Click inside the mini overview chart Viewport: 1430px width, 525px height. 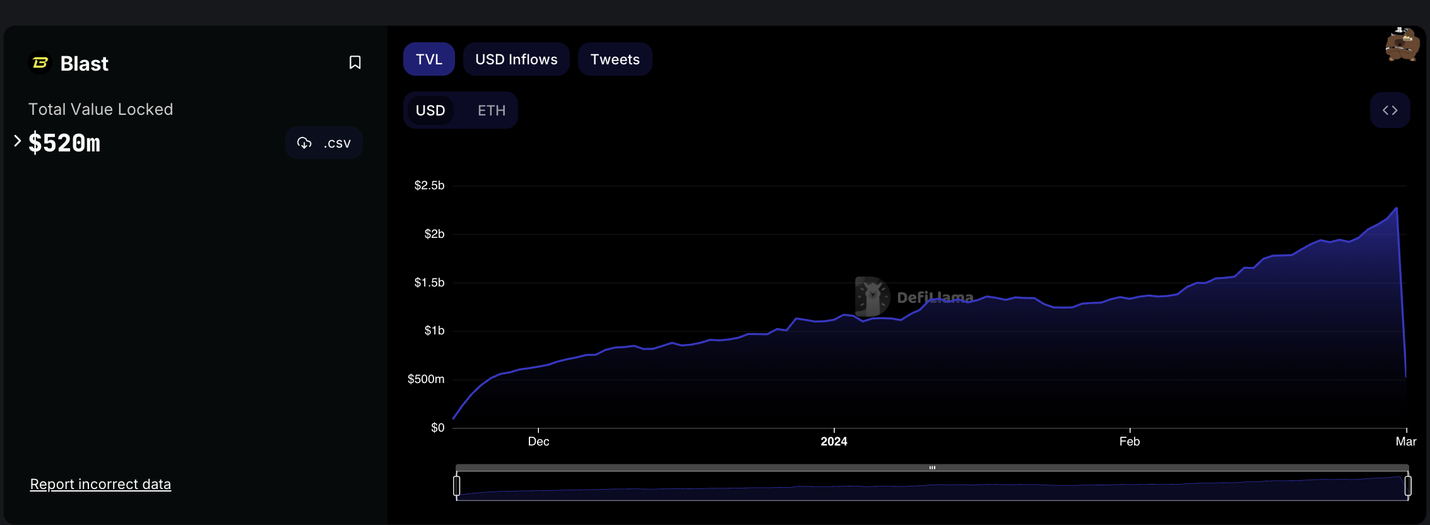pyautogui.click(x=932, y=487)
